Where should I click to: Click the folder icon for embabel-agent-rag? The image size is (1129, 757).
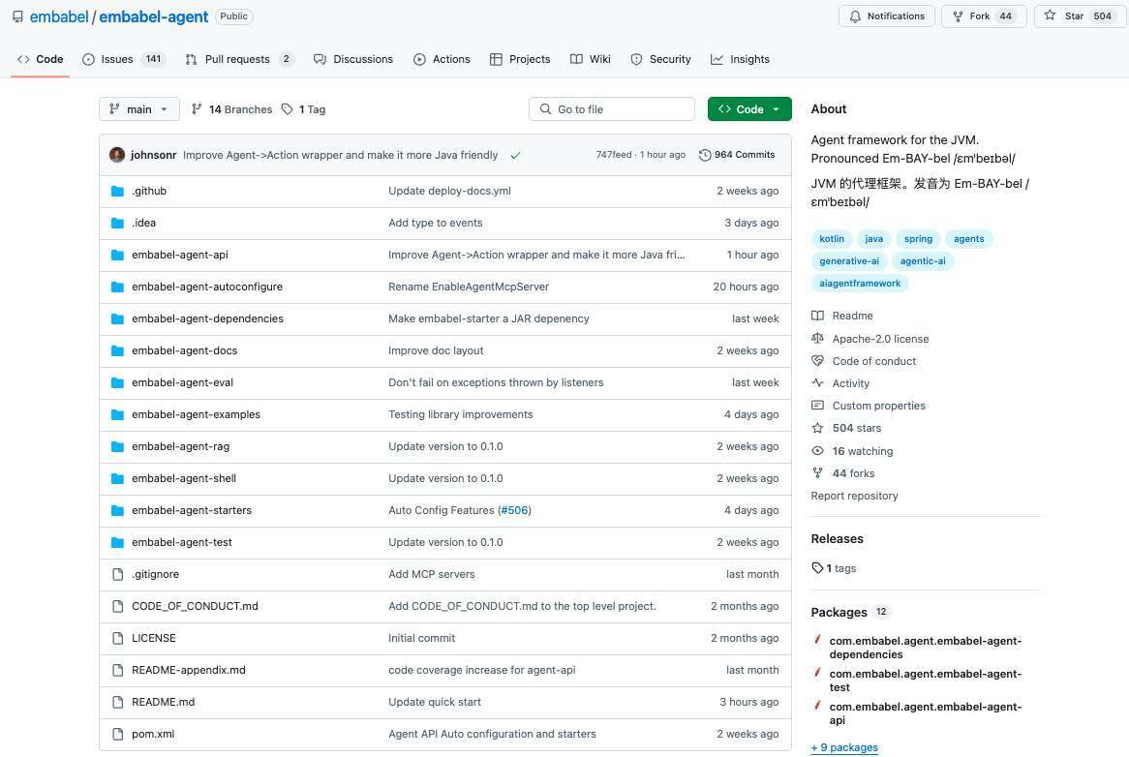(x=117, y=447)
